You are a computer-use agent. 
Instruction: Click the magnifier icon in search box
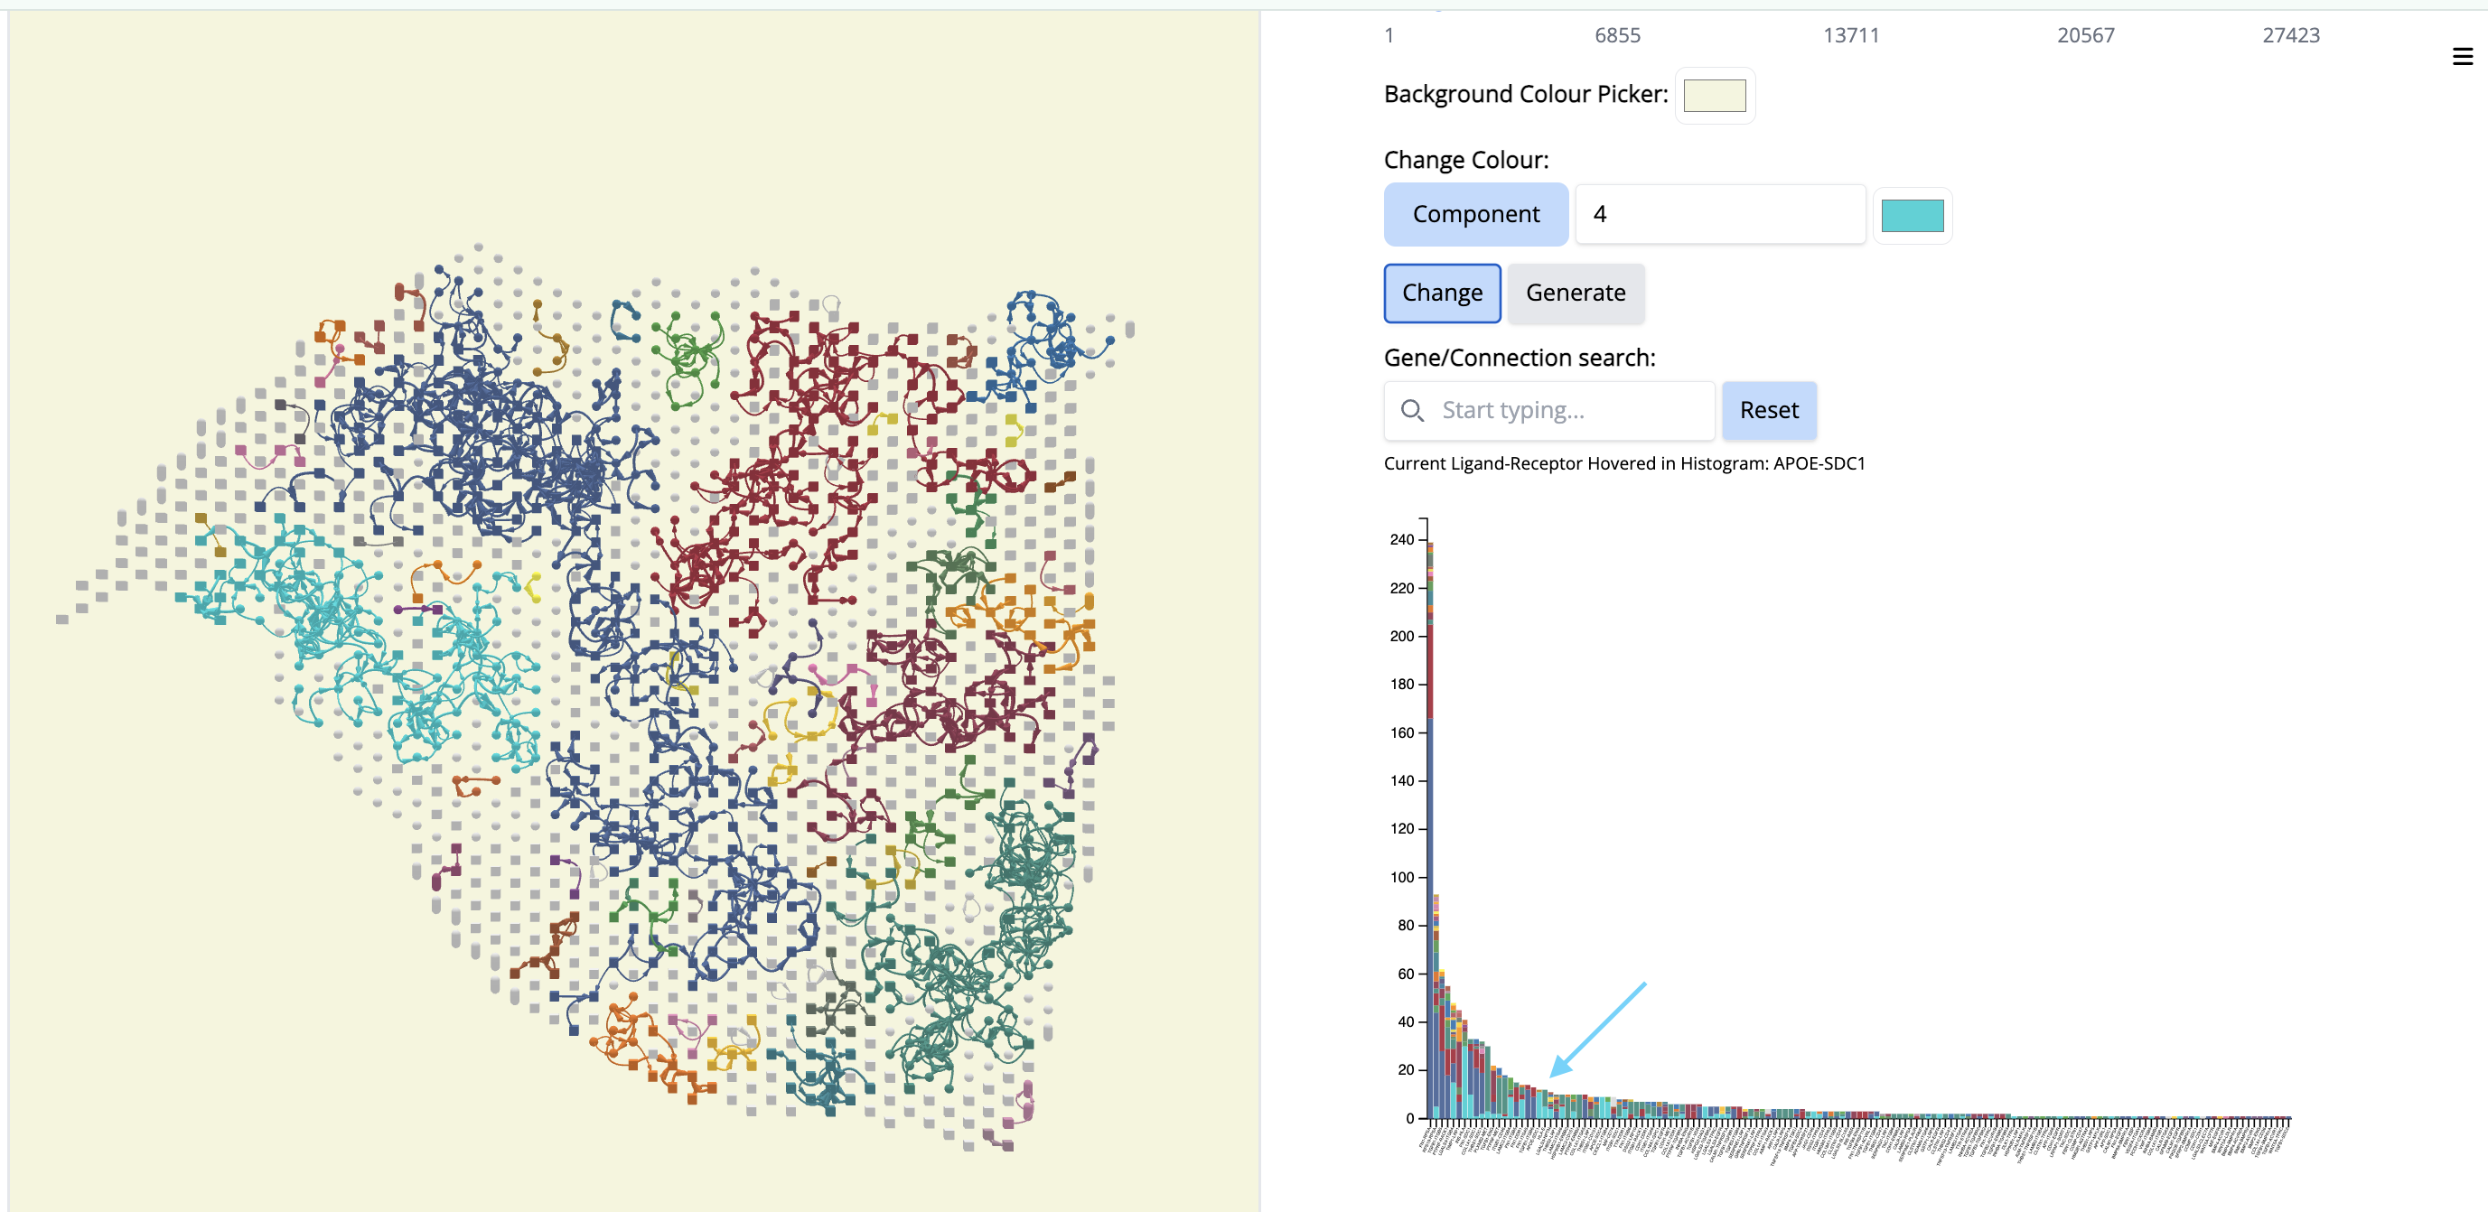click(x=1411, y=410)
